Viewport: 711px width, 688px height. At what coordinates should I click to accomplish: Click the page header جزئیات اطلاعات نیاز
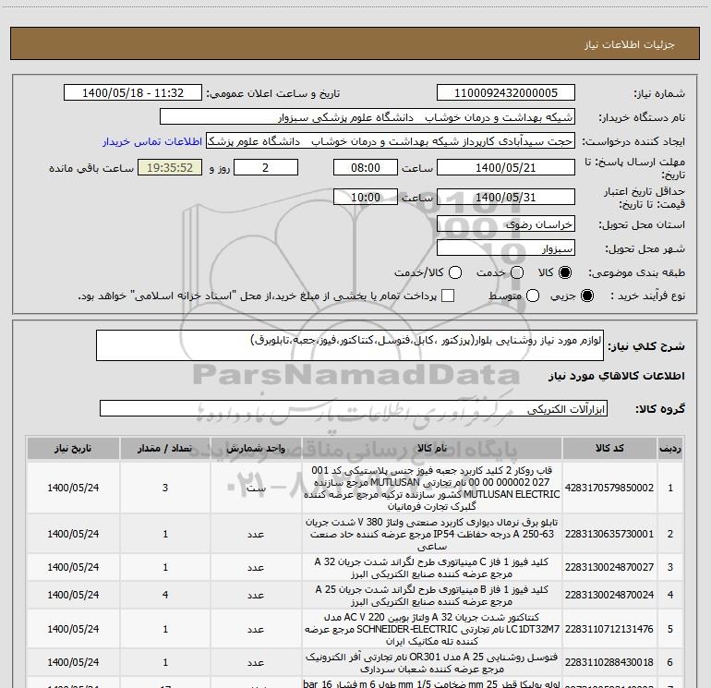tap(630, 44)
